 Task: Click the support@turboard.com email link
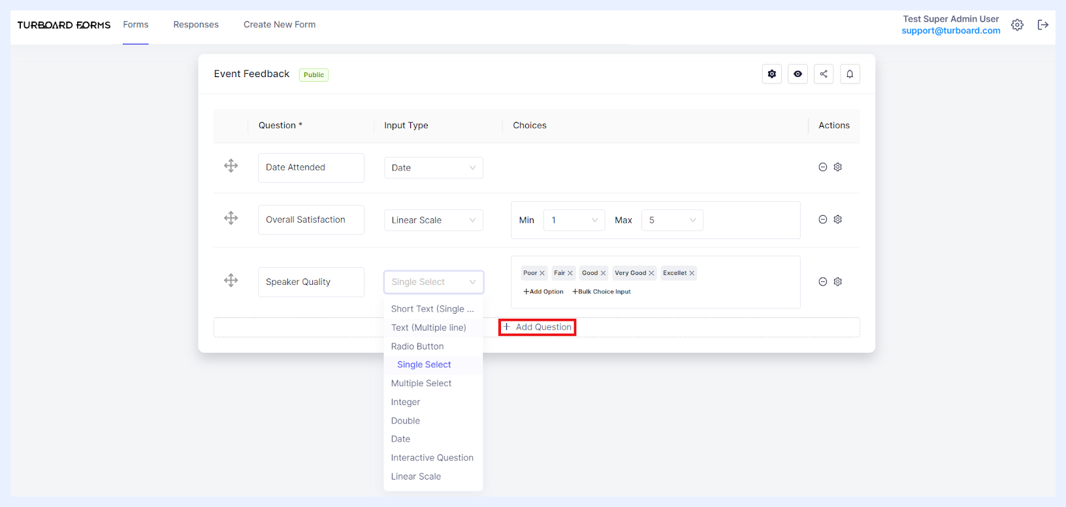coord(951,31)
